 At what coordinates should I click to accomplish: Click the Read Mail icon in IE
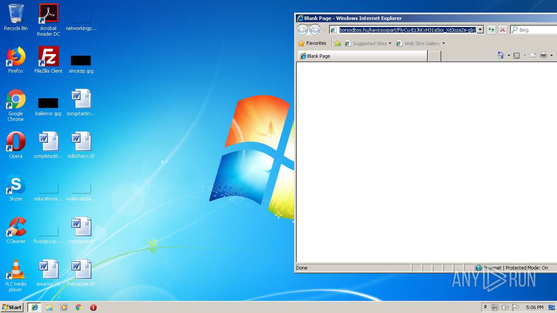[x=533, y=56]
